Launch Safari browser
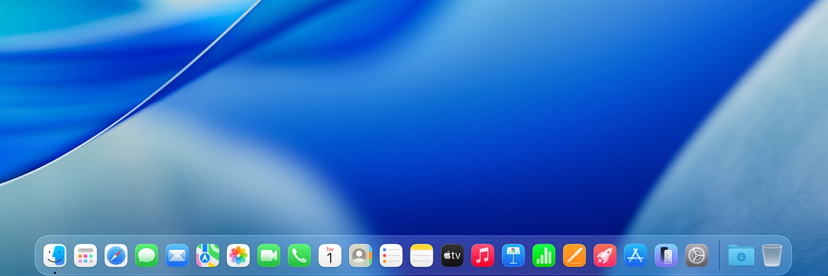Image resolution: width=828 pixels, height=276 pixels. (x=116, y=256)
